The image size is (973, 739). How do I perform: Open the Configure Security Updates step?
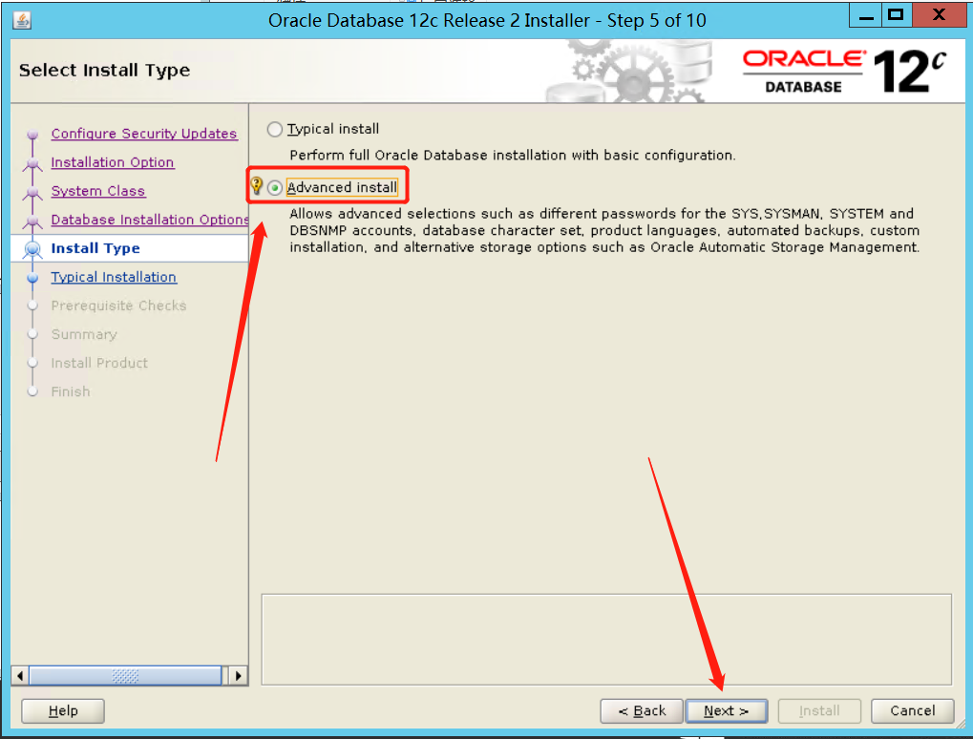pyautogui.click(x=144, y=134)
